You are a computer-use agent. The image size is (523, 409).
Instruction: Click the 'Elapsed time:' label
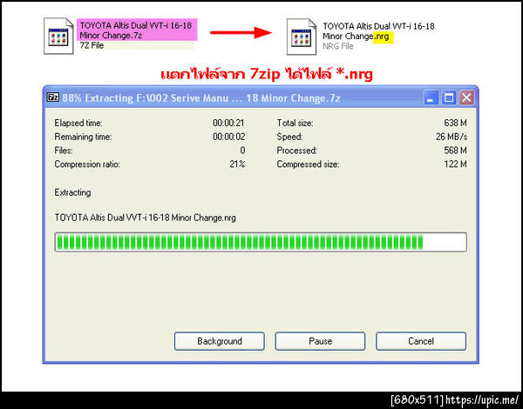(x=78, y=123)
